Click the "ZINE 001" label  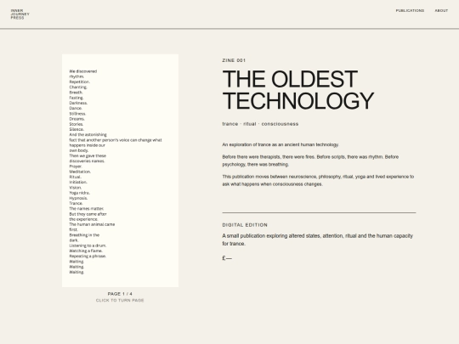[x=234, y=60]
